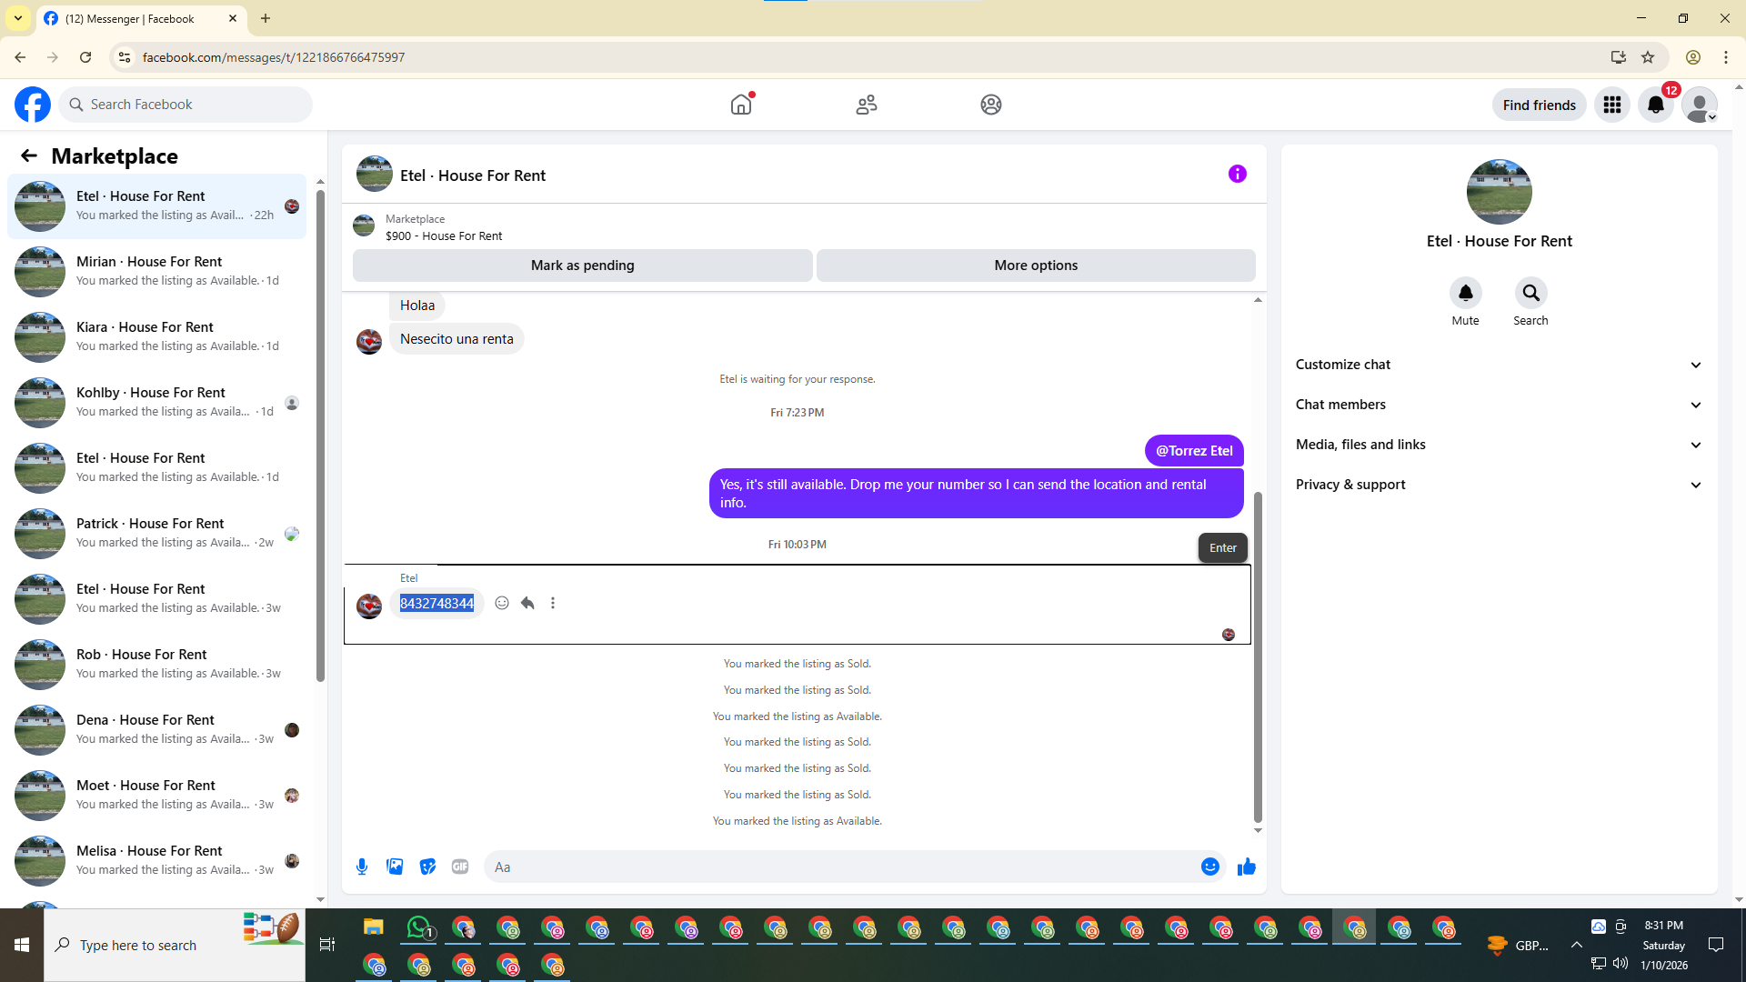Mute this conversation with bell icon
The image size is (1746, 982).
[x=1465, y=293]
